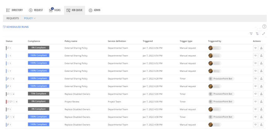Click eye icon for the 4:53 PM run
This screenshot has width=268, height=136.
pos(255,109)
